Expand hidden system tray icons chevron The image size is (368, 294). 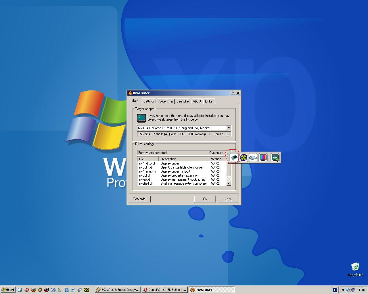342,290
